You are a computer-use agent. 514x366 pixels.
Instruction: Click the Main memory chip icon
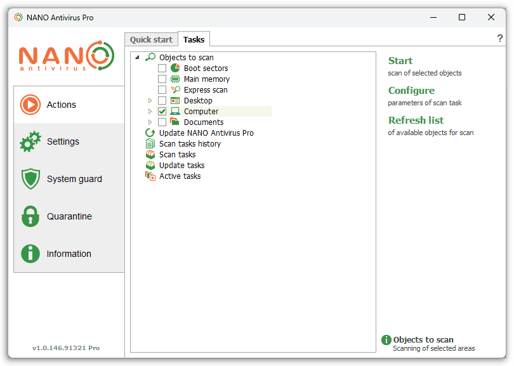(x=175, y=79)
